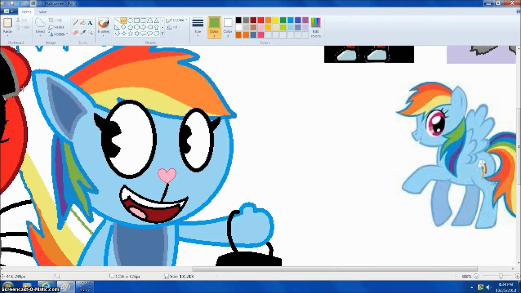Screen dimensions: 521x293
Task: Click the zoom level slider handle
Action: 501,276
